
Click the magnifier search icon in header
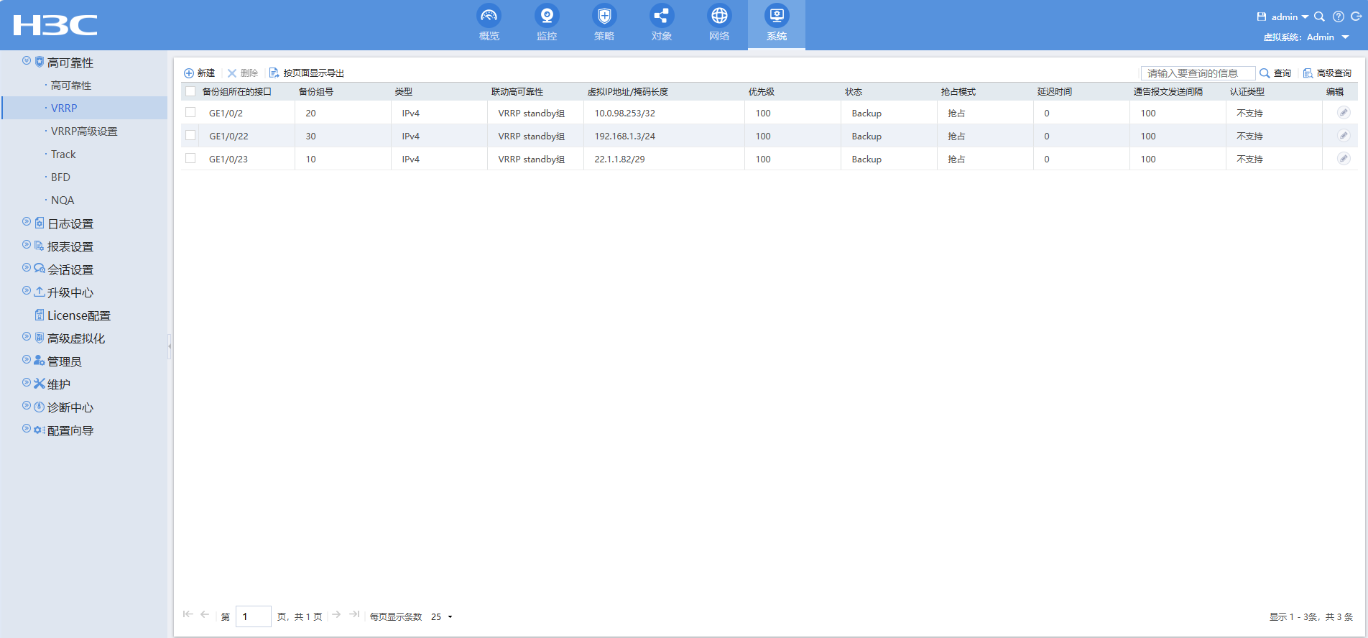(x=1319, y=17)
